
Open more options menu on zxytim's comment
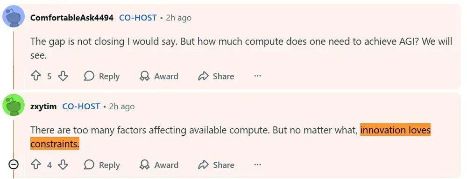click(257, 165)
